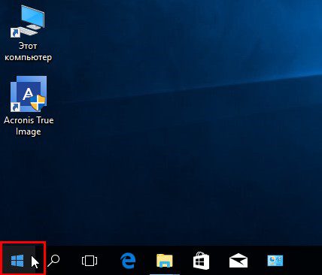Click the 'Acronis True Image' label text
This screenshot has width=322, height=275.
(x=29, y=125)
